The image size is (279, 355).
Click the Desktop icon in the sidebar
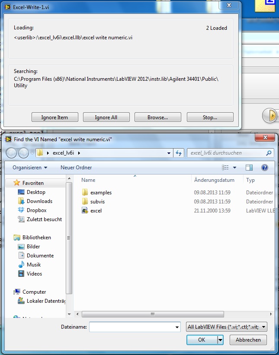(21, 192)
